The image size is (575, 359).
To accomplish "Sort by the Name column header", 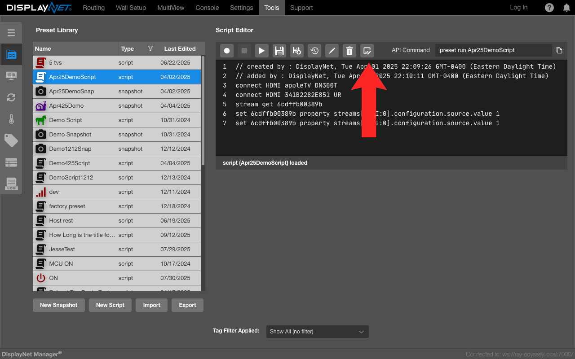I will [x=75, y=48].
